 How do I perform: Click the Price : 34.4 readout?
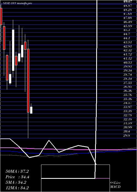pyautogui.click(x=17, y=177)
